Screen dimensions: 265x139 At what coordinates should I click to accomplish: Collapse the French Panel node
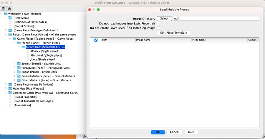[15, 43]
